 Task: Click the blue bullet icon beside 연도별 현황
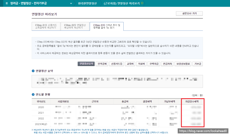coord(33,95)
